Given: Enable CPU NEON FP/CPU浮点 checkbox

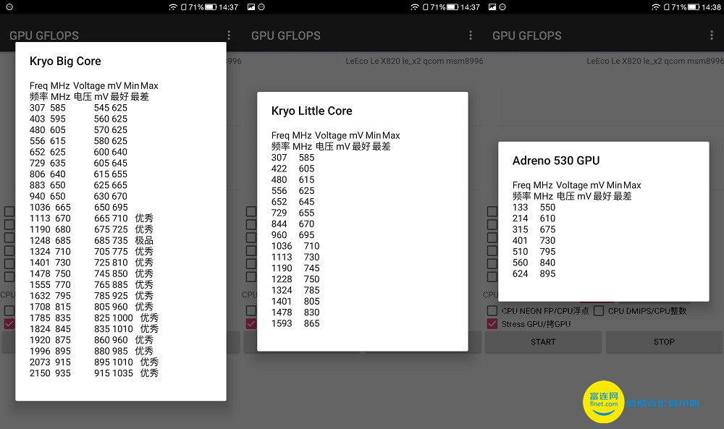Looking at the screenshot, I should pyautogui.click(x=492, y=310).
